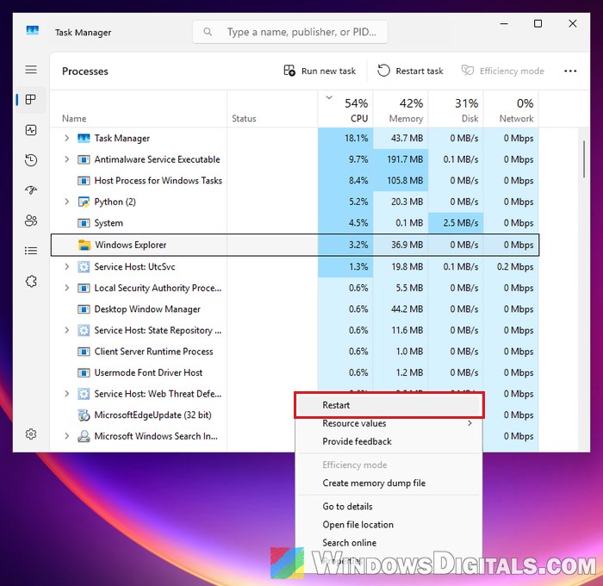The image size is (603, 586).
Task: Sort by the Name column header
Action: pos(139,109)
